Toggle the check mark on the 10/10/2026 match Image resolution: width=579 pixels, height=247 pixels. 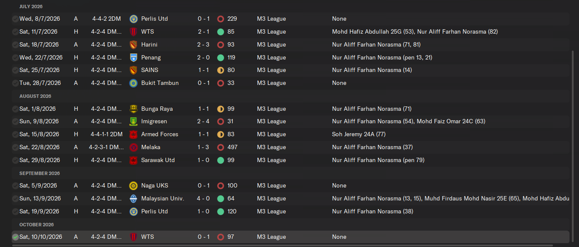coord(16,237)
